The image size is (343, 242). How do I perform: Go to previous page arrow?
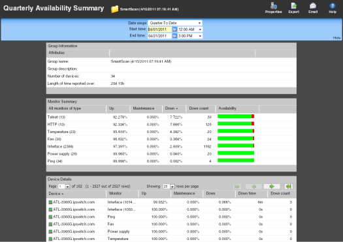pyautogui.click(x=253, y=187)
